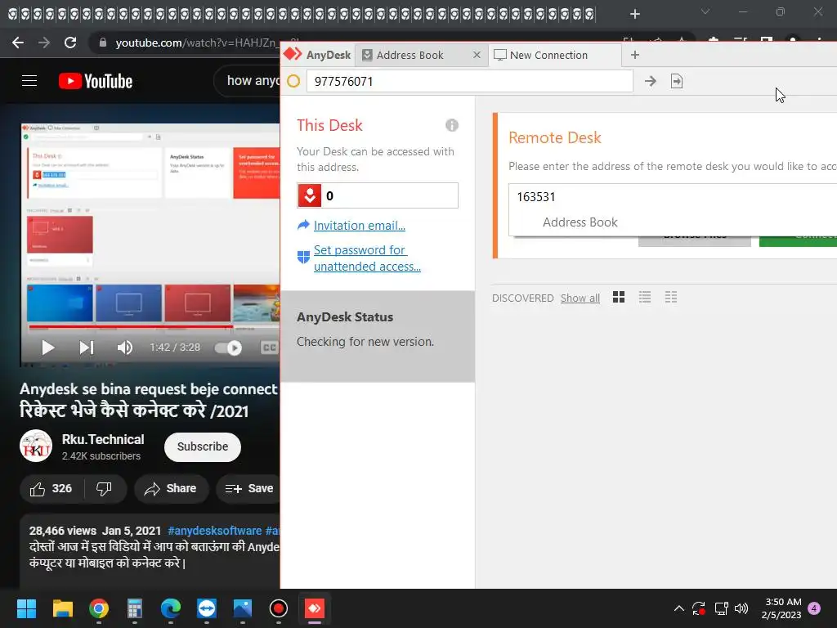Go back in Chrome browser
Image resolution: width=837 pixels, height=628 pixels.
[18, 43]
